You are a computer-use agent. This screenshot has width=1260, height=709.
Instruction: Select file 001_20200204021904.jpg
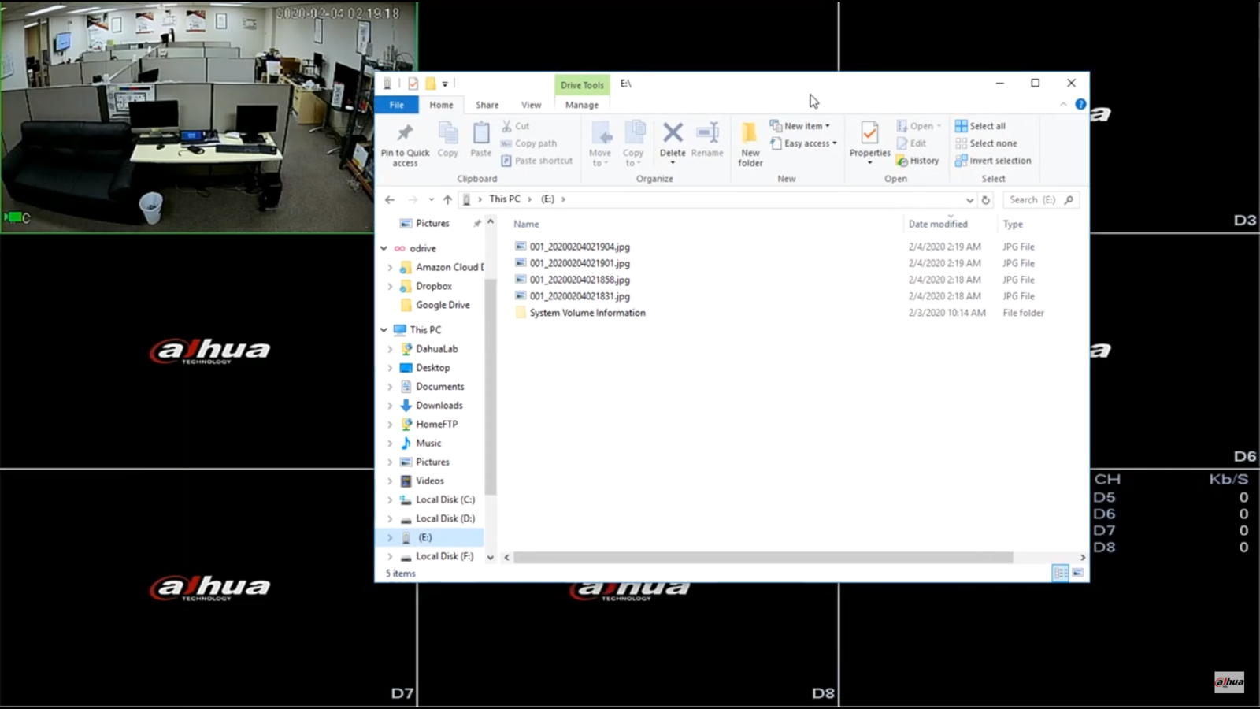coord(580,247)
